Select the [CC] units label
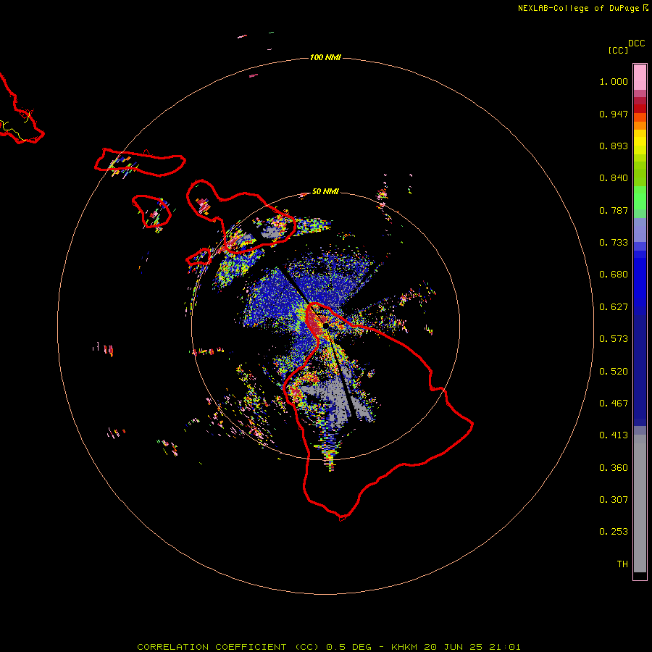652x652 pixels. 618,50
